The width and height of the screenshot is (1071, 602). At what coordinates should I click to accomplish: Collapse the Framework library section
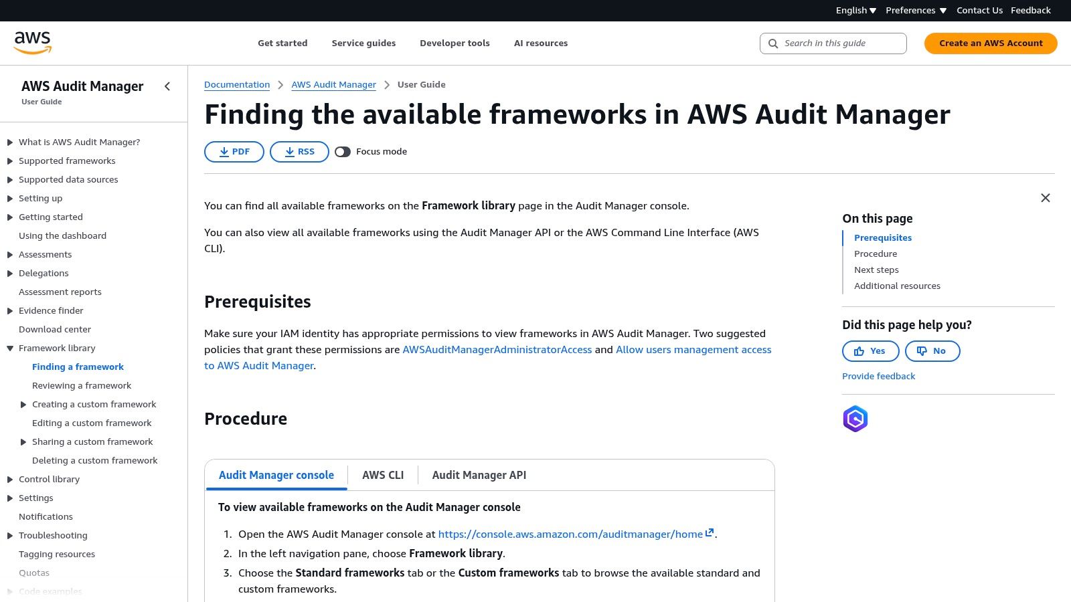click(x=9, y=348)
